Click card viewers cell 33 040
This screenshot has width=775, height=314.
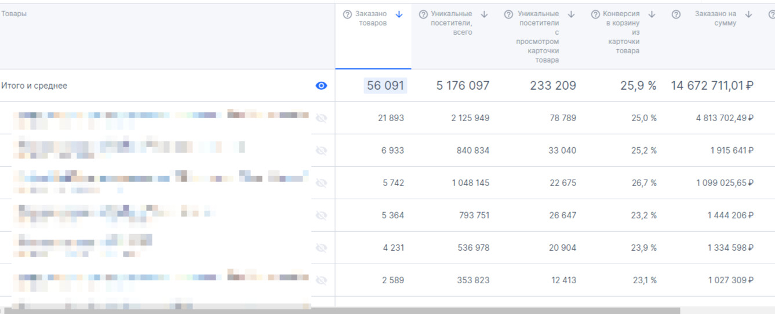[562, 151]
